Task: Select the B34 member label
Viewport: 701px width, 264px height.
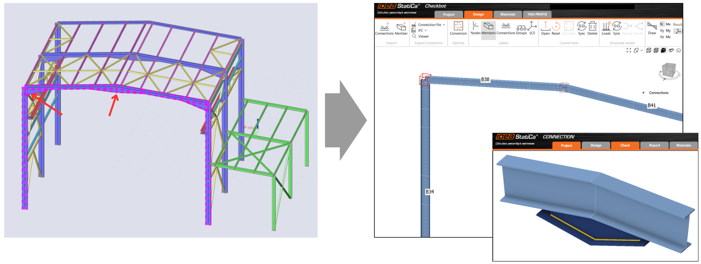Action: tap(430, 192)
